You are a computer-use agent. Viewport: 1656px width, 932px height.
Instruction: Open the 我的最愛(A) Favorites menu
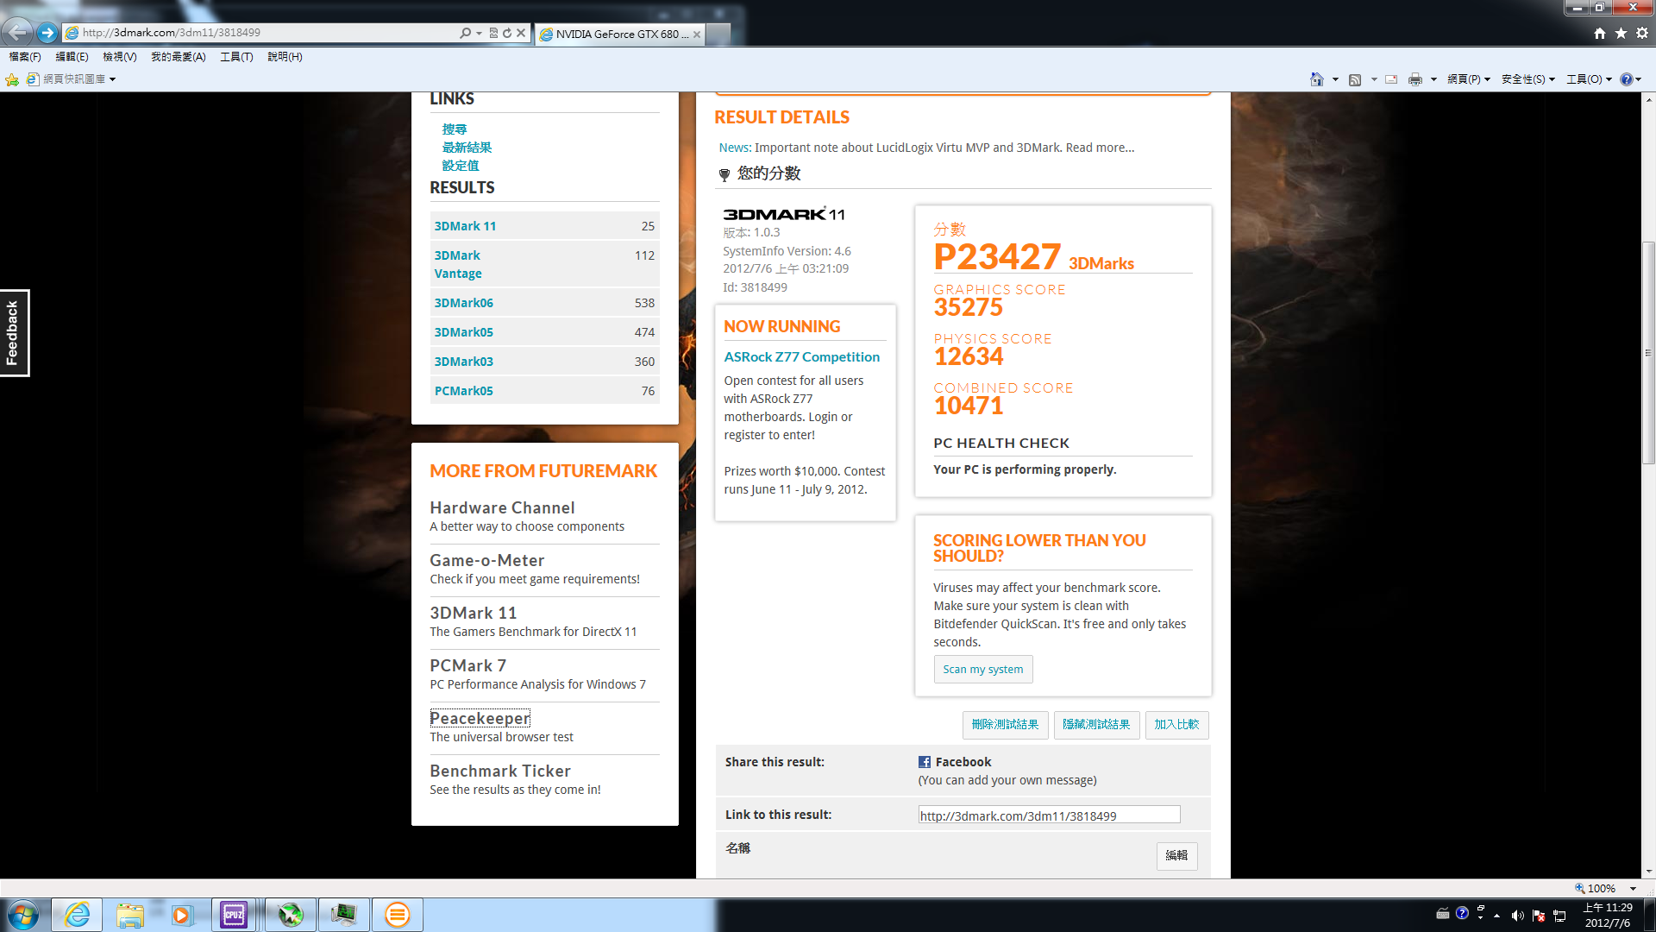[x=179, y=57]
